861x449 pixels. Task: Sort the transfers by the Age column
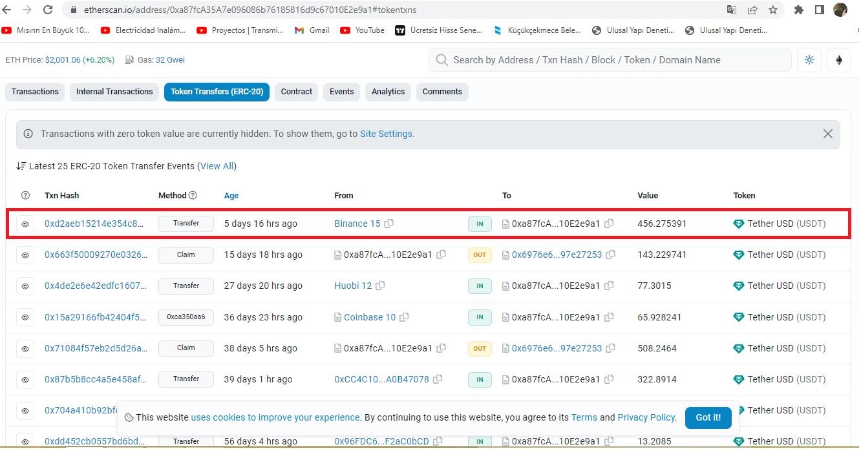click(231, 196)
